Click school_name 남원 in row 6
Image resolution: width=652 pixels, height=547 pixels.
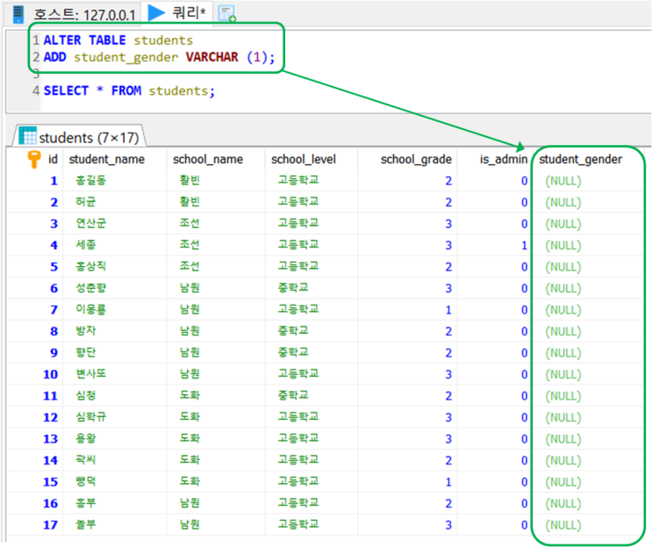[190, 288]
